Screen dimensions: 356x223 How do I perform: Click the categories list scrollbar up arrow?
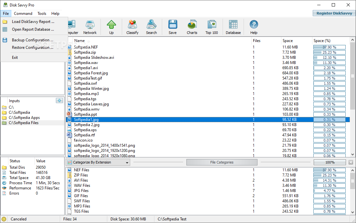click(x=352, y=170)
